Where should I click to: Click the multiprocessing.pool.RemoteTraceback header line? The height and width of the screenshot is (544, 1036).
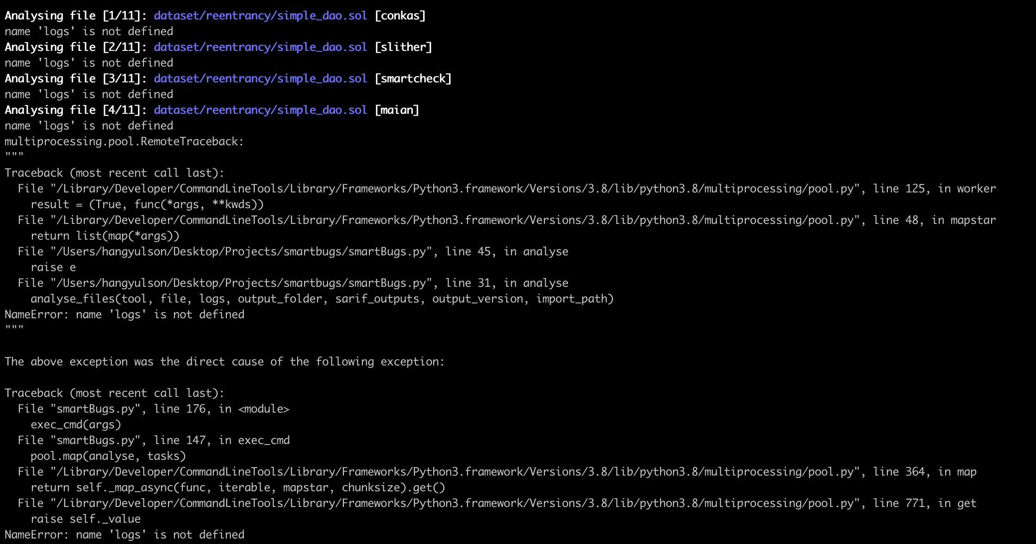pos(124,141)
